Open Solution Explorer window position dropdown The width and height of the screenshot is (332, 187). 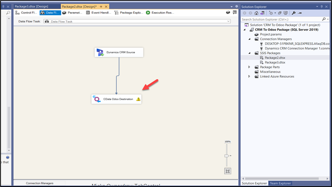click(317, 7)
